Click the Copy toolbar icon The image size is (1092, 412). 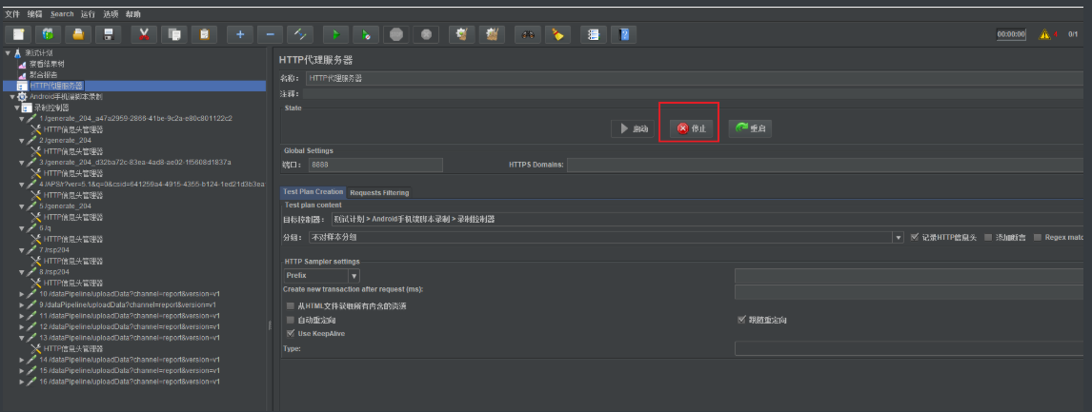pos(174,34)
